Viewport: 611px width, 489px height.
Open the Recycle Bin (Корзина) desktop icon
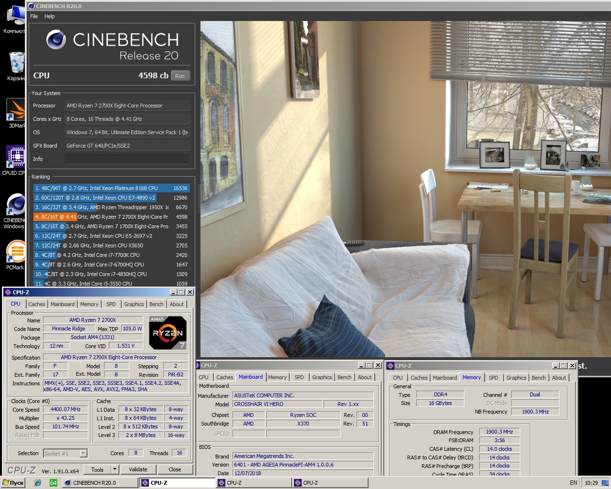pos(16,66)
